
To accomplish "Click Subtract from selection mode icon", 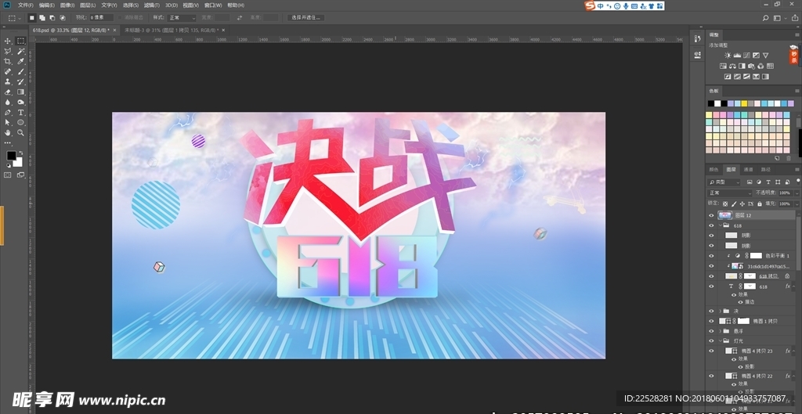I will [x=52, y=17].
